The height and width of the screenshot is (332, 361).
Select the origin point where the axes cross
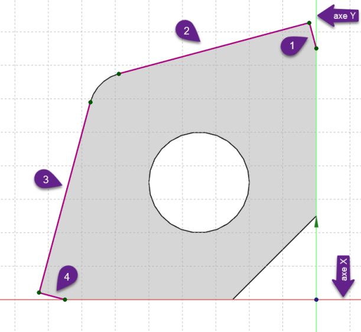point(317,300)
